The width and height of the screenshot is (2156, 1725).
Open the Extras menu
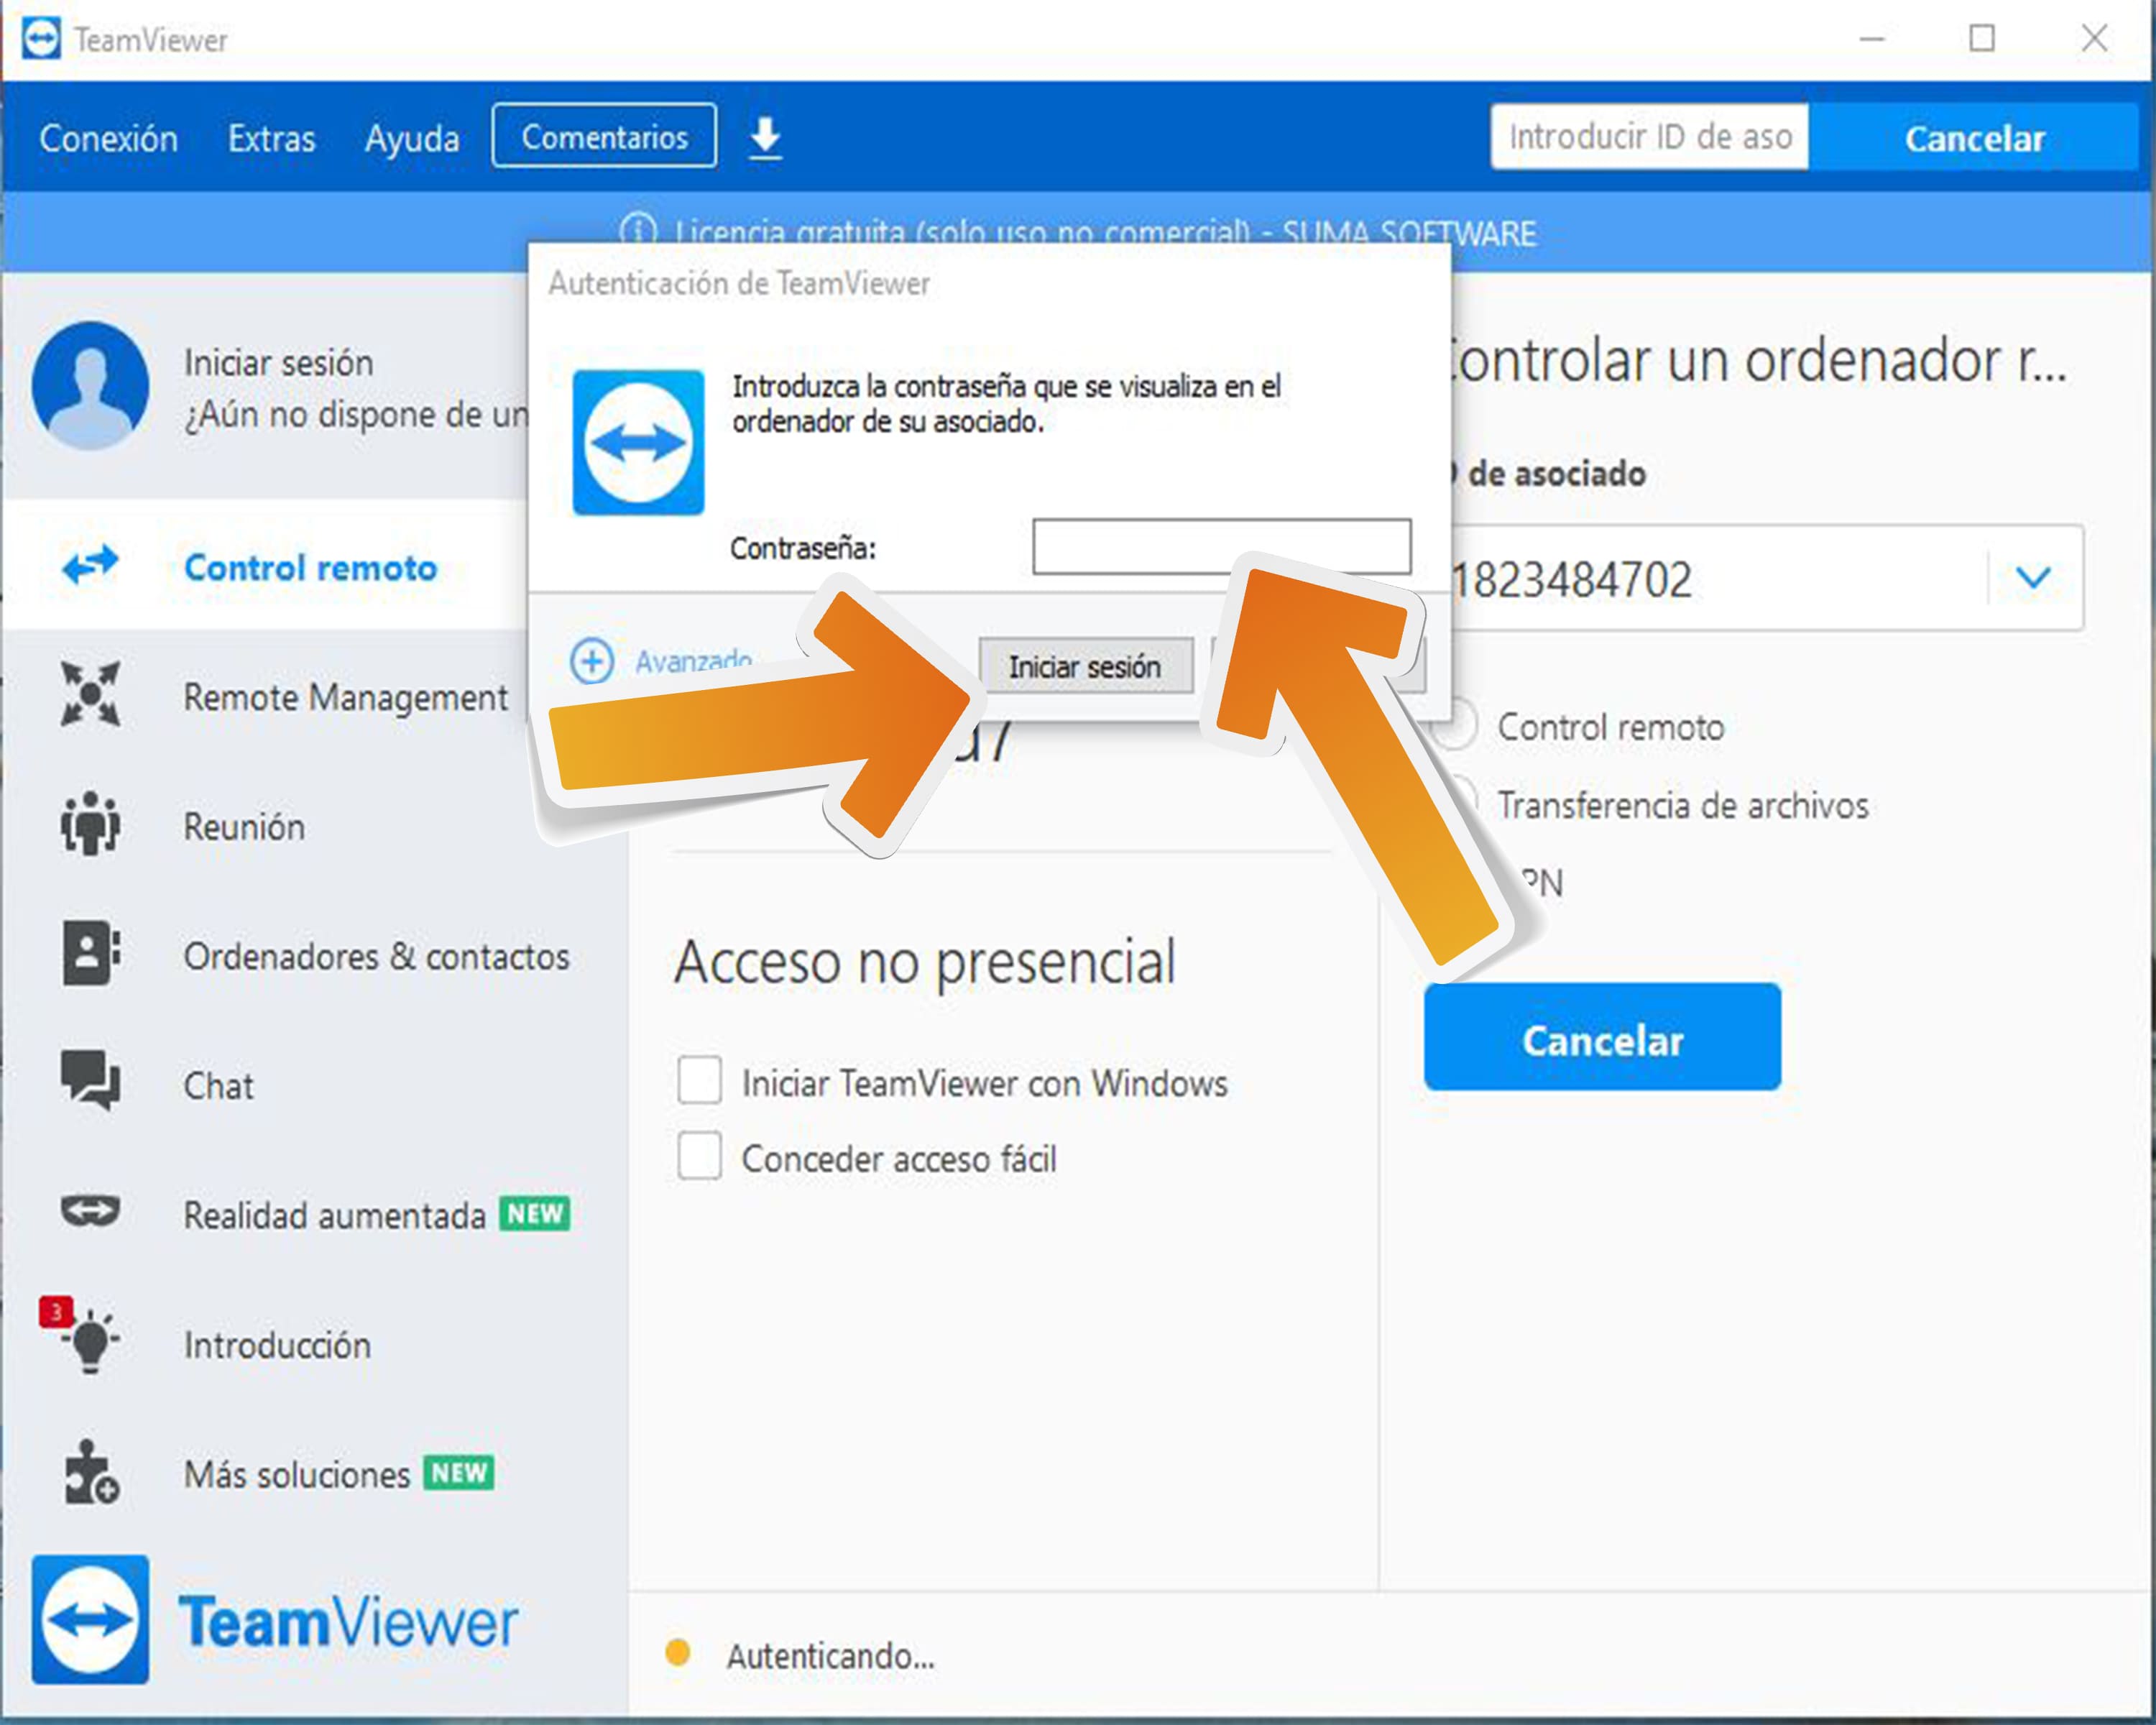coord(271,138)
